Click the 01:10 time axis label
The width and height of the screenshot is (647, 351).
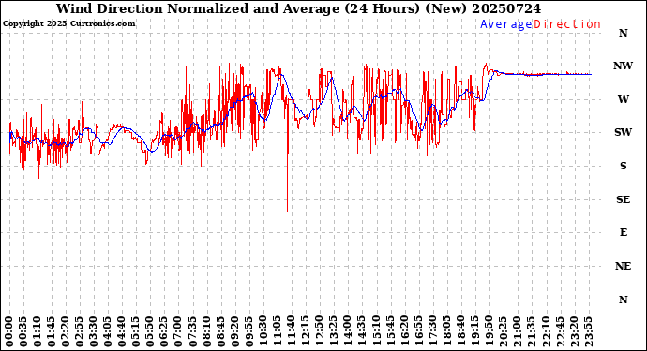(37, 331)
